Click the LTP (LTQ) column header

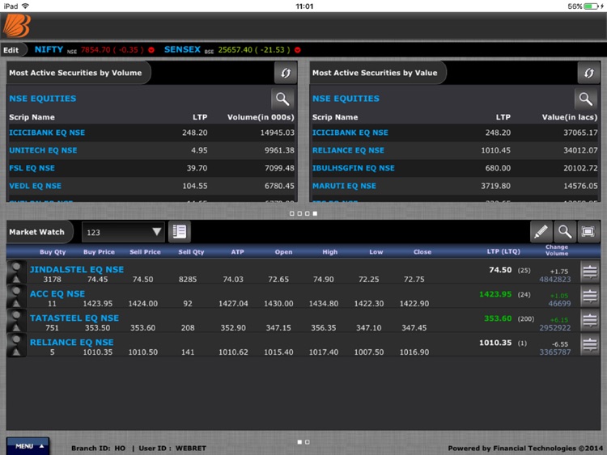tap(503, 251)
